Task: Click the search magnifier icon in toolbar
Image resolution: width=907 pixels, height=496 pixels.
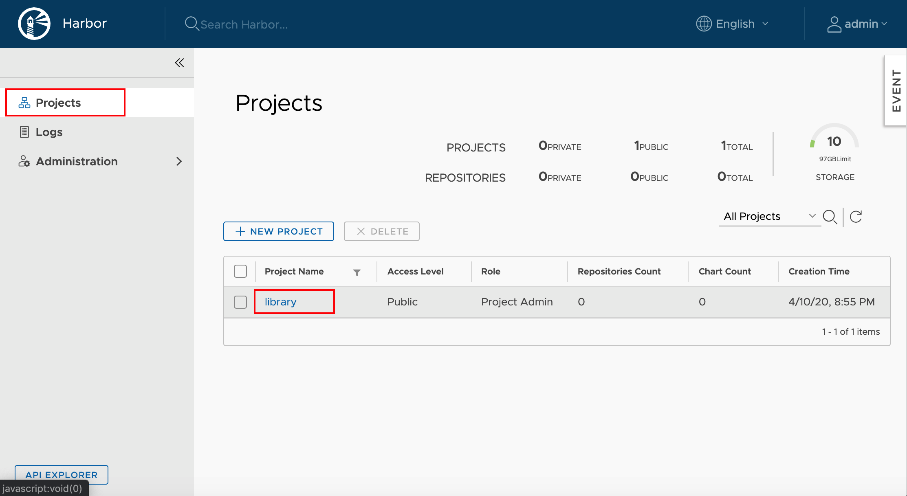Action: click(x=831, y=216)
